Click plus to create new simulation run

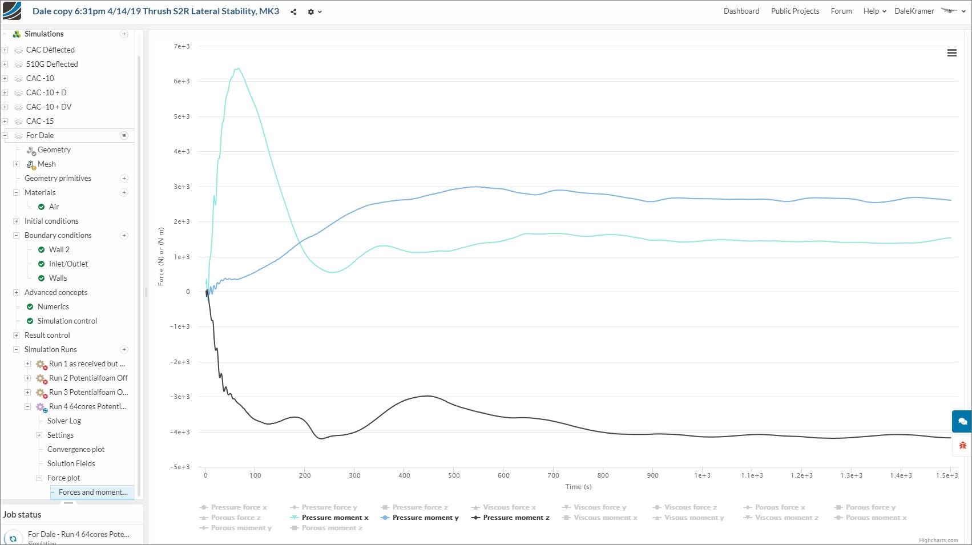(124, 349)
